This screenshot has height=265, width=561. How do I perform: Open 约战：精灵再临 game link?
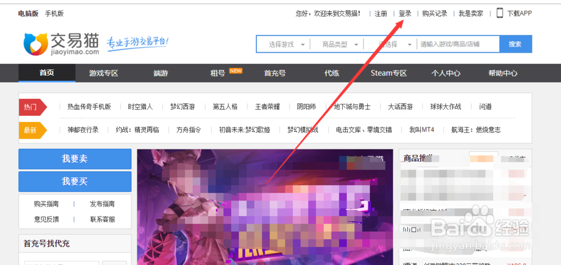[137, 130]
